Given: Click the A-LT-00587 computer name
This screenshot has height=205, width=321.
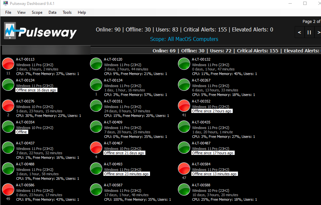Looking at the screenshot, I should 113,185.
